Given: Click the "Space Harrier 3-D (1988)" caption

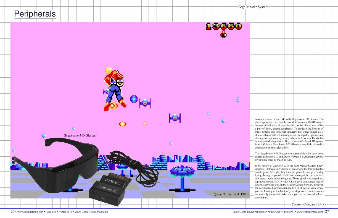Looking at the screenshot, I should [x=230, y=195].
